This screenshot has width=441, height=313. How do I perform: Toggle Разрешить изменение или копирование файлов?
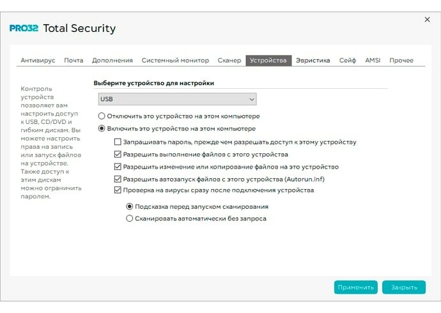[x=118, y=166]
